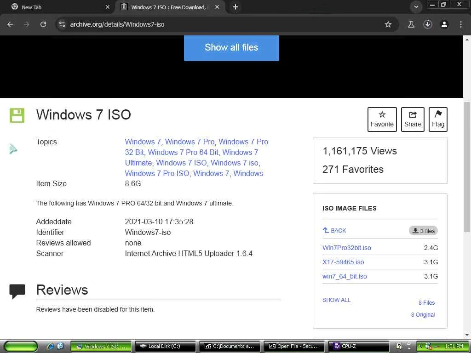Click the green floppy disk software icon

pyautogui.click(x=17, y=115)
